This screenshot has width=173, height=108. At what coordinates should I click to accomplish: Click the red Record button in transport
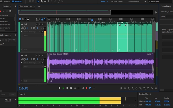pyautogui.click(x=86, y=88)
